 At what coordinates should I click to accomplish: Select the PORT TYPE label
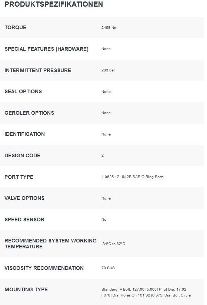point(19,177)
